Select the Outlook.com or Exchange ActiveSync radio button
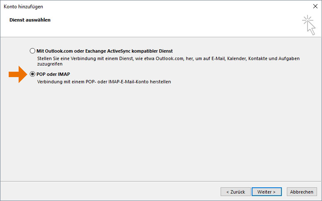322x201 pixels. click(32, 51)
